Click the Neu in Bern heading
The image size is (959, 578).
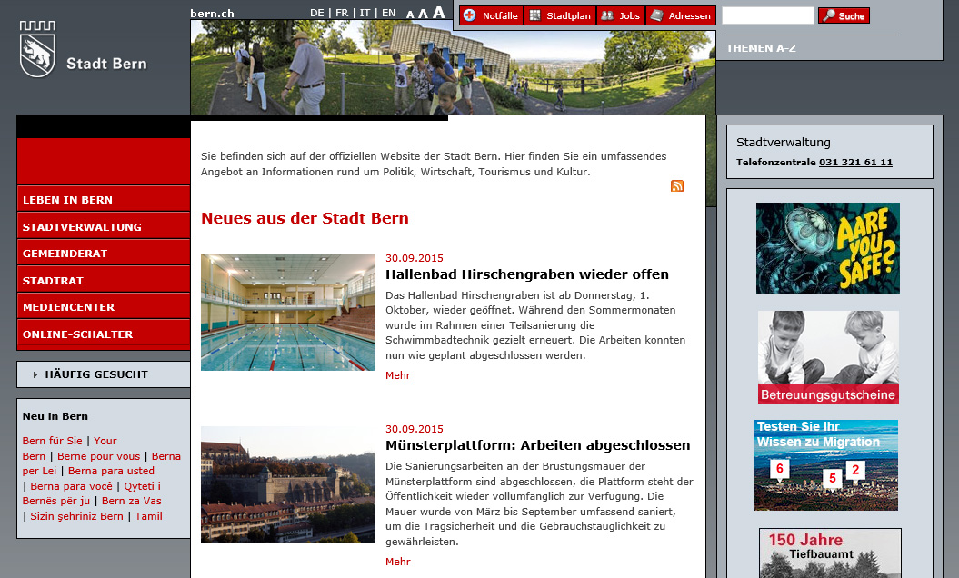pyautogui.click(x=55, y=416)
